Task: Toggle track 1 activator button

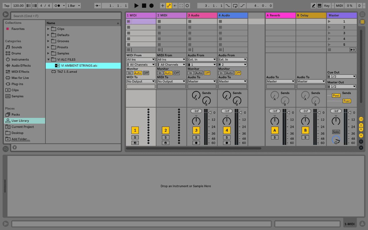Action: coord(135,130)
